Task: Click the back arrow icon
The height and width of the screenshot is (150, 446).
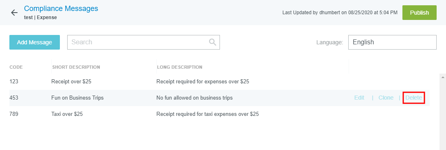Action: click(14, 13)
